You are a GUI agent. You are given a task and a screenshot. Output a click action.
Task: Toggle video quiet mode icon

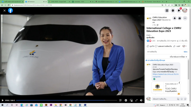coord(120,100)
